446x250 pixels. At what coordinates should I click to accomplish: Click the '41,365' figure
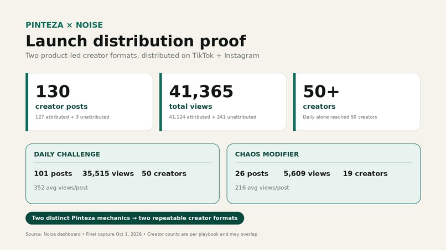pyautogui.click(x=201, y=92)
